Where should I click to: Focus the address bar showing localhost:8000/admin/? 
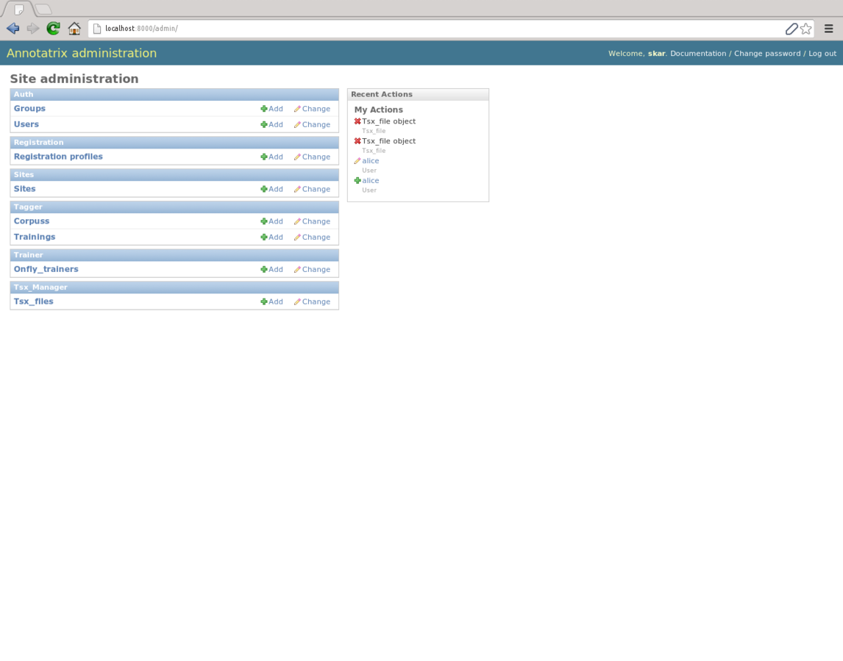441,29
